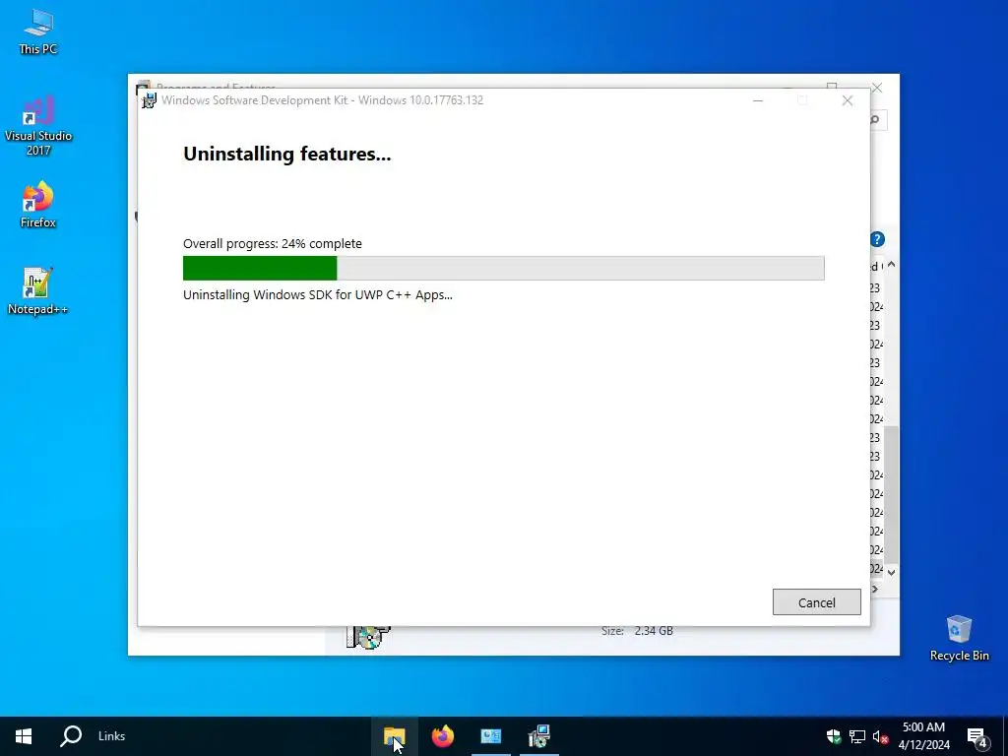
Task: Click the SDK installer title bar icon
Action: tap(150, 101)
